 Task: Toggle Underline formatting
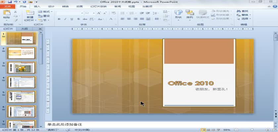pyautogui.click(x=71, y=19)
